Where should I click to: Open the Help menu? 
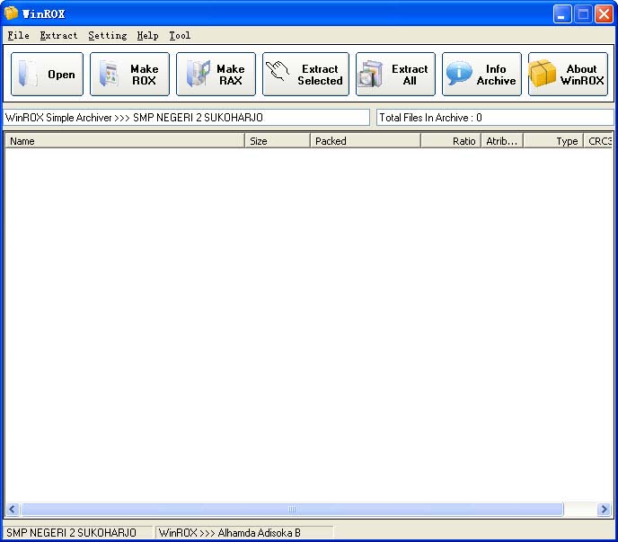tap(147, 36)
